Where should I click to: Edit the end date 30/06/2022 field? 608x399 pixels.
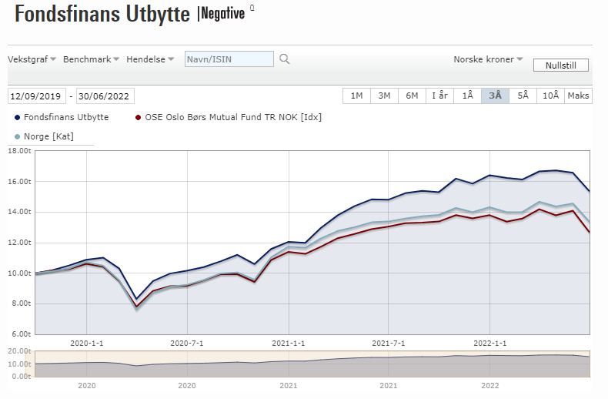(105, 96)
